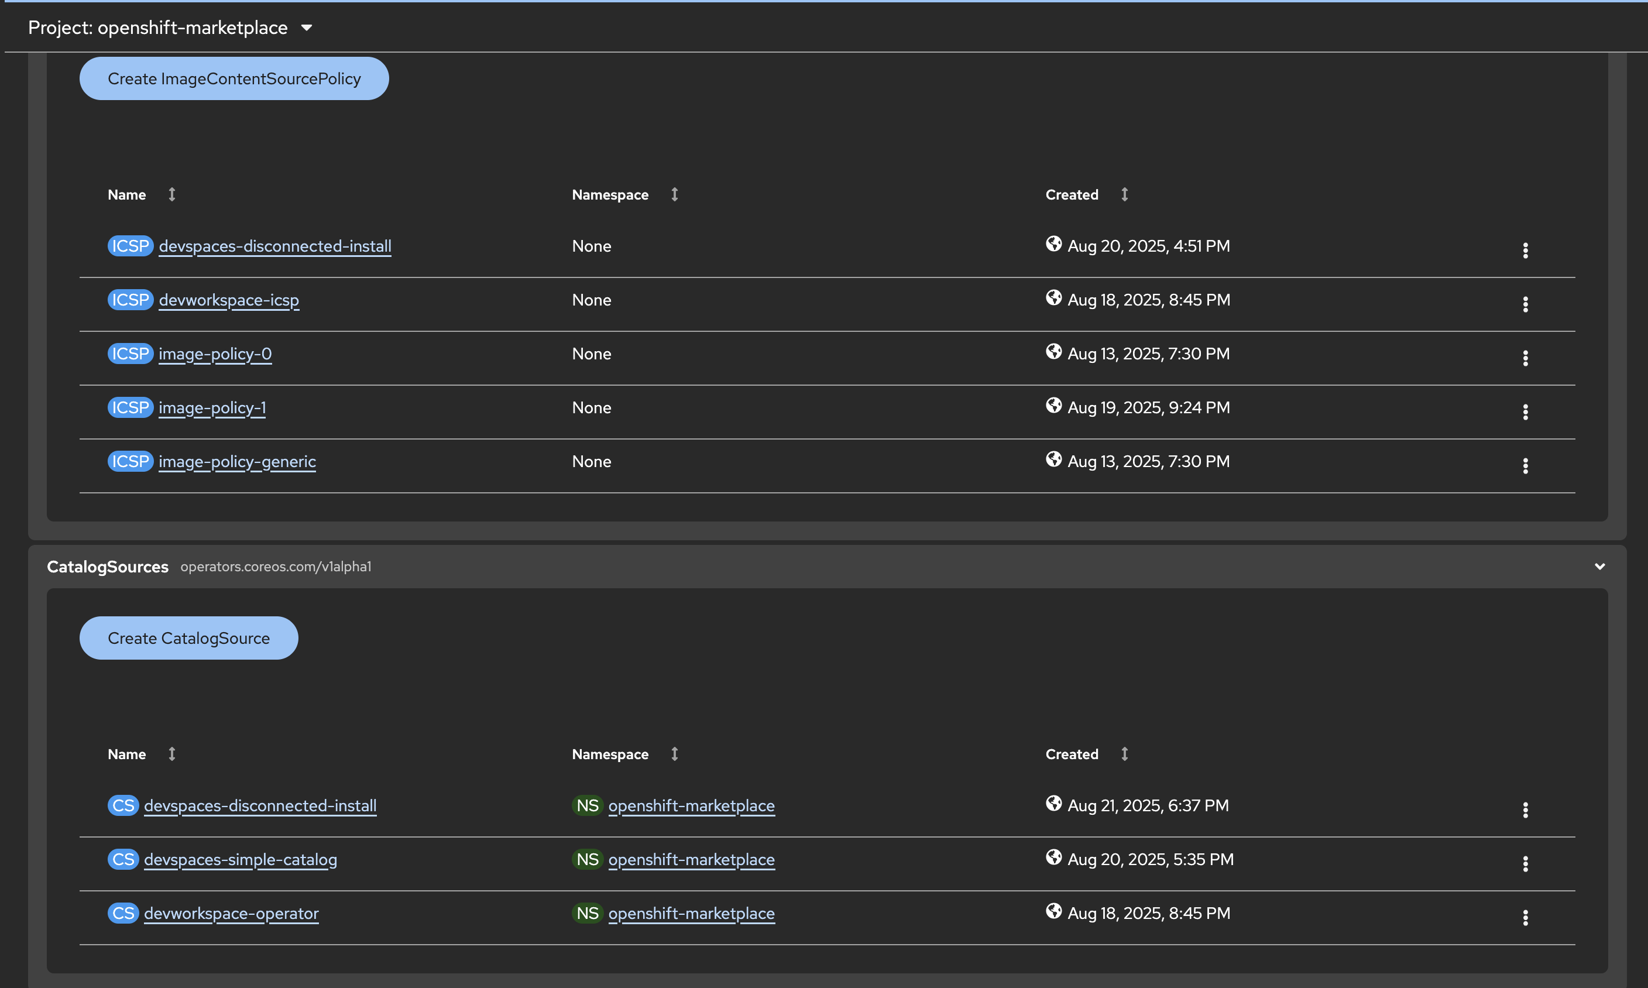The height and width of the screenshot is (988, 1648).
Task: Collapse the CatalogSources section
Action: tap(1599, 567)
